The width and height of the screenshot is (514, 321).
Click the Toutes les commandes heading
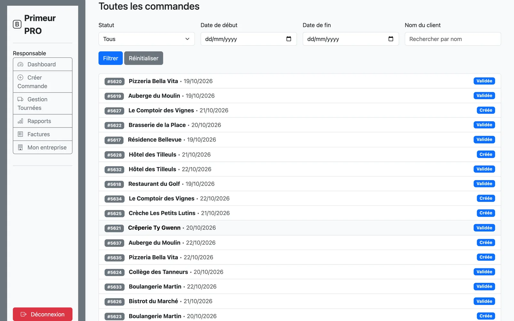point(149,6)
